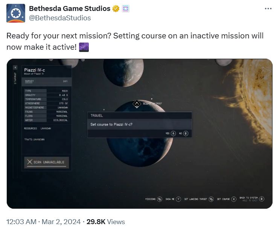Click the Back to System (B) button icon
Screen dimensions: 280x229
point(262,199)
